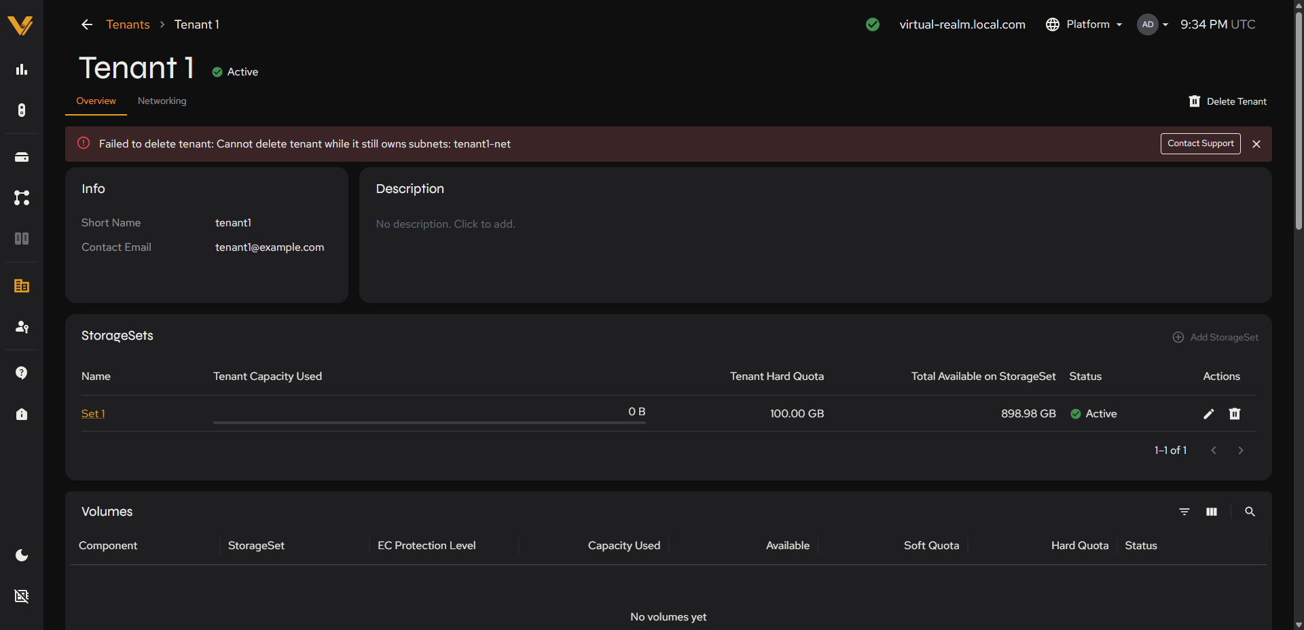
Task: Go to next StorageSets page
Action: click(x=1241, y=451)
